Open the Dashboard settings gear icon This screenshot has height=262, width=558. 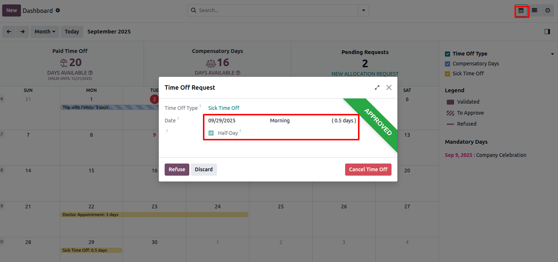58,11
